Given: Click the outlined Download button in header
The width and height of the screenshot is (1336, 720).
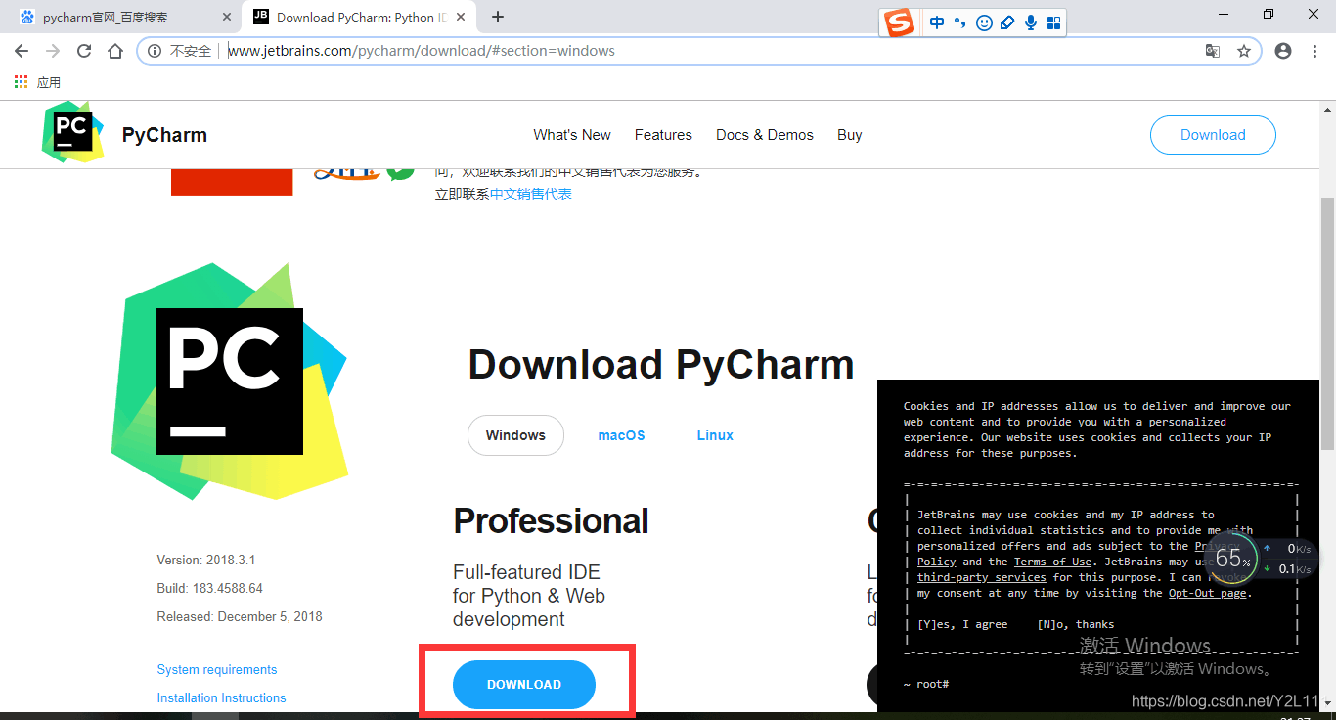Looking at the screenshot, I should (x=1213, y=135).
